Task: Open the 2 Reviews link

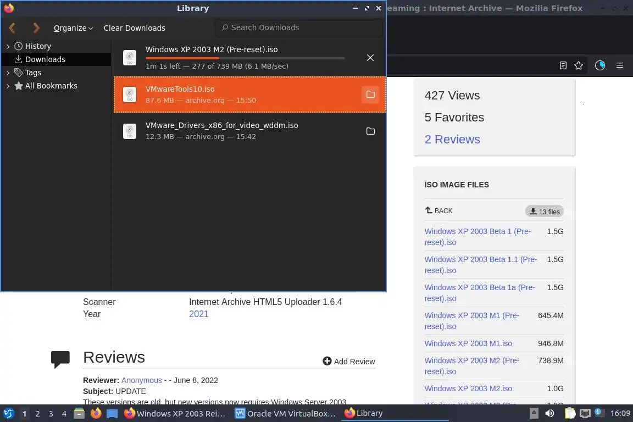Action: point(452,140)
